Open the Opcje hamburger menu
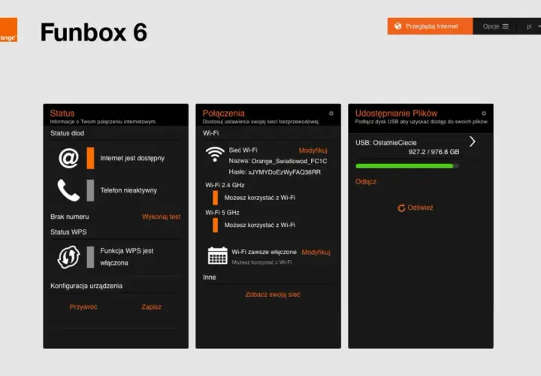Image resolution: width=541 pixels, height=376 pixels. point(495,26)
